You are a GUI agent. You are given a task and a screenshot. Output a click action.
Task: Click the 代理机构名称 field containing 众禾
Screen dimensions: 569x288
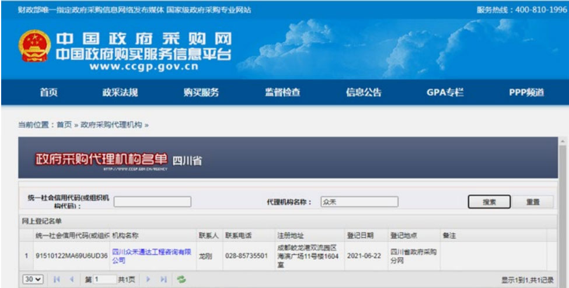click(x=359, y=202)
